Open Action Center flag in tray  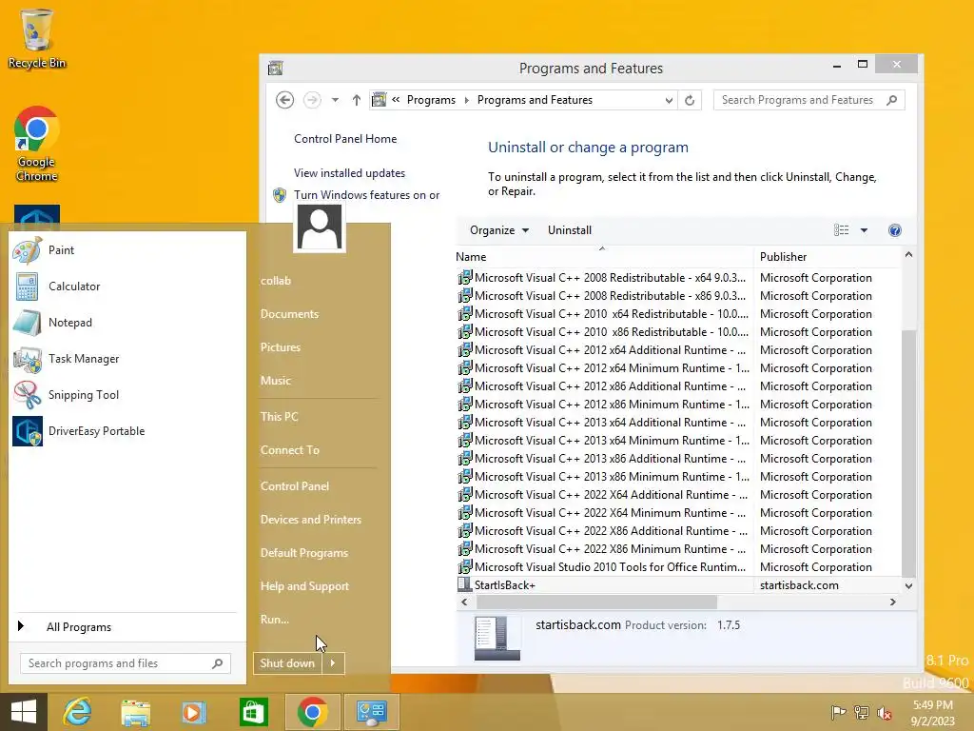pyautogui.click(x=838, y=712)
